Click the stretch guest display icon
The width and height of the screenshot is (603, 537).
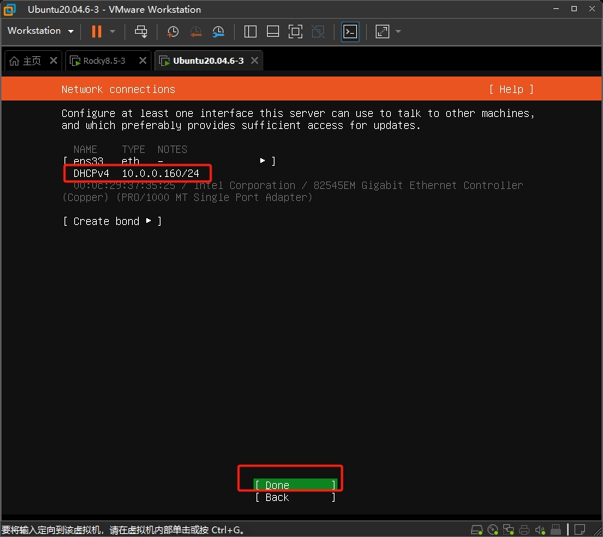[x=382, y=31]
